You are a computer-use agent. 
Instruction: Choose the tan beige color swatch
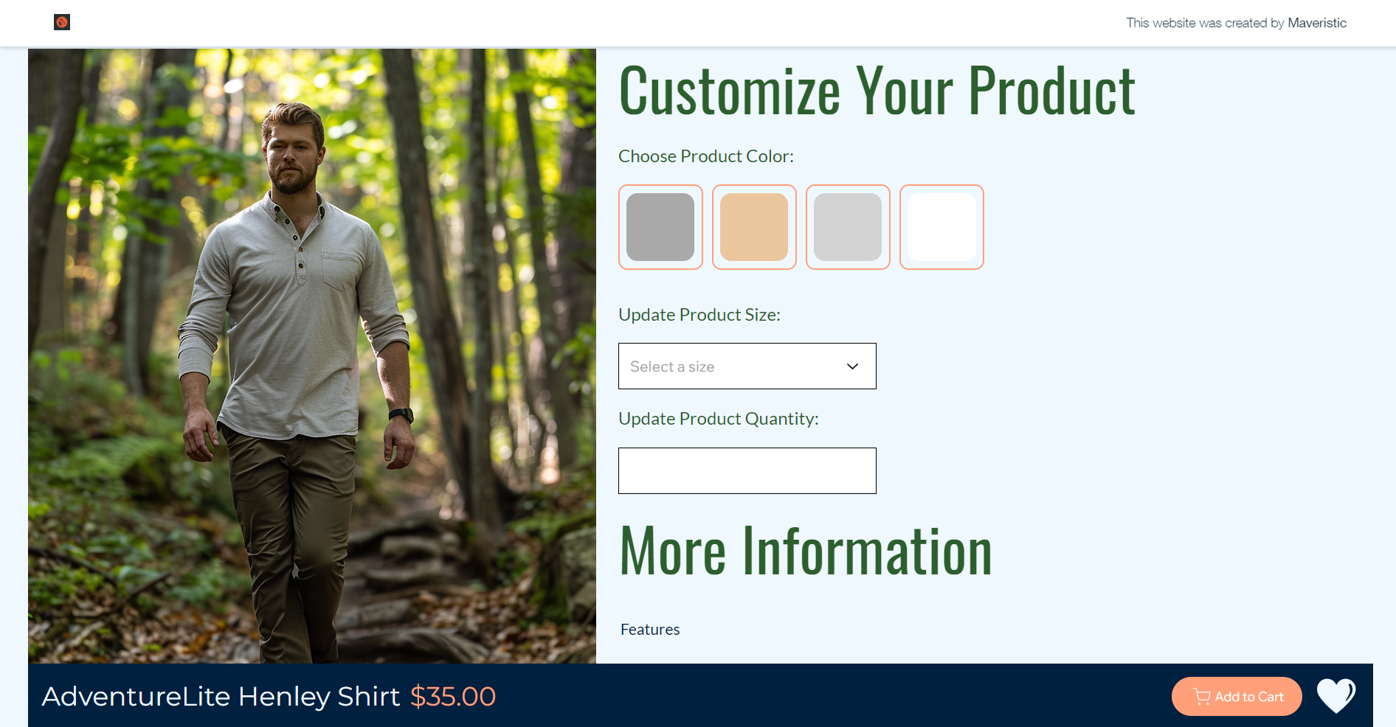coord(754,227)
